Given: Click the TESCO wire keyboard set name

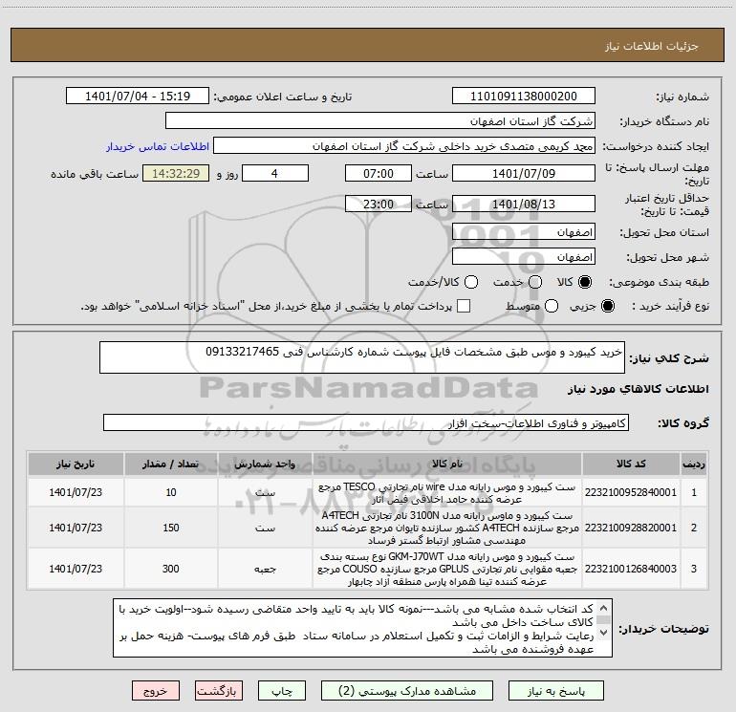Looking at the screenshot, I should 447,493.
